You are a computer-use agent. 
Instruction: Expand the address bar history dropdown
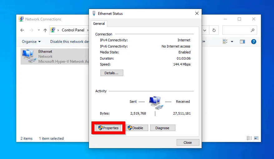click(x=205, y=30)
